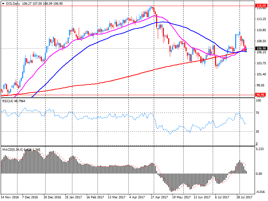This screenshot has width=268, height=201.
Task: Click the 13 Mar 2017 date label
Action: point(117,197)
